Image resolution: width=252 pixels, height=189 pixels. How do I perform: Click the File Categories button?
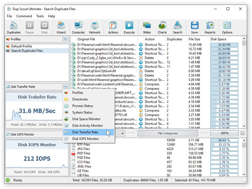(168, 133)
